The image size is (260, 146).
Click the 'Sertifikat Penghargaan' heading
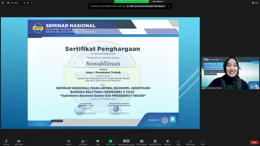click(x=103, y=49)
